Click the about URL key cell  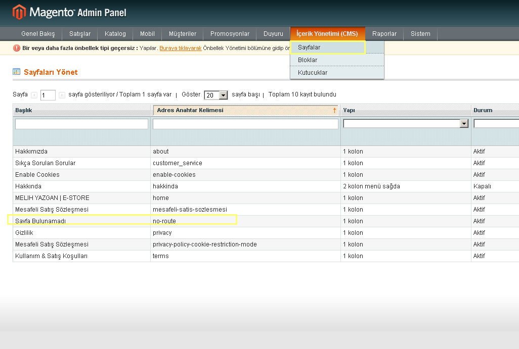[245, 152]
